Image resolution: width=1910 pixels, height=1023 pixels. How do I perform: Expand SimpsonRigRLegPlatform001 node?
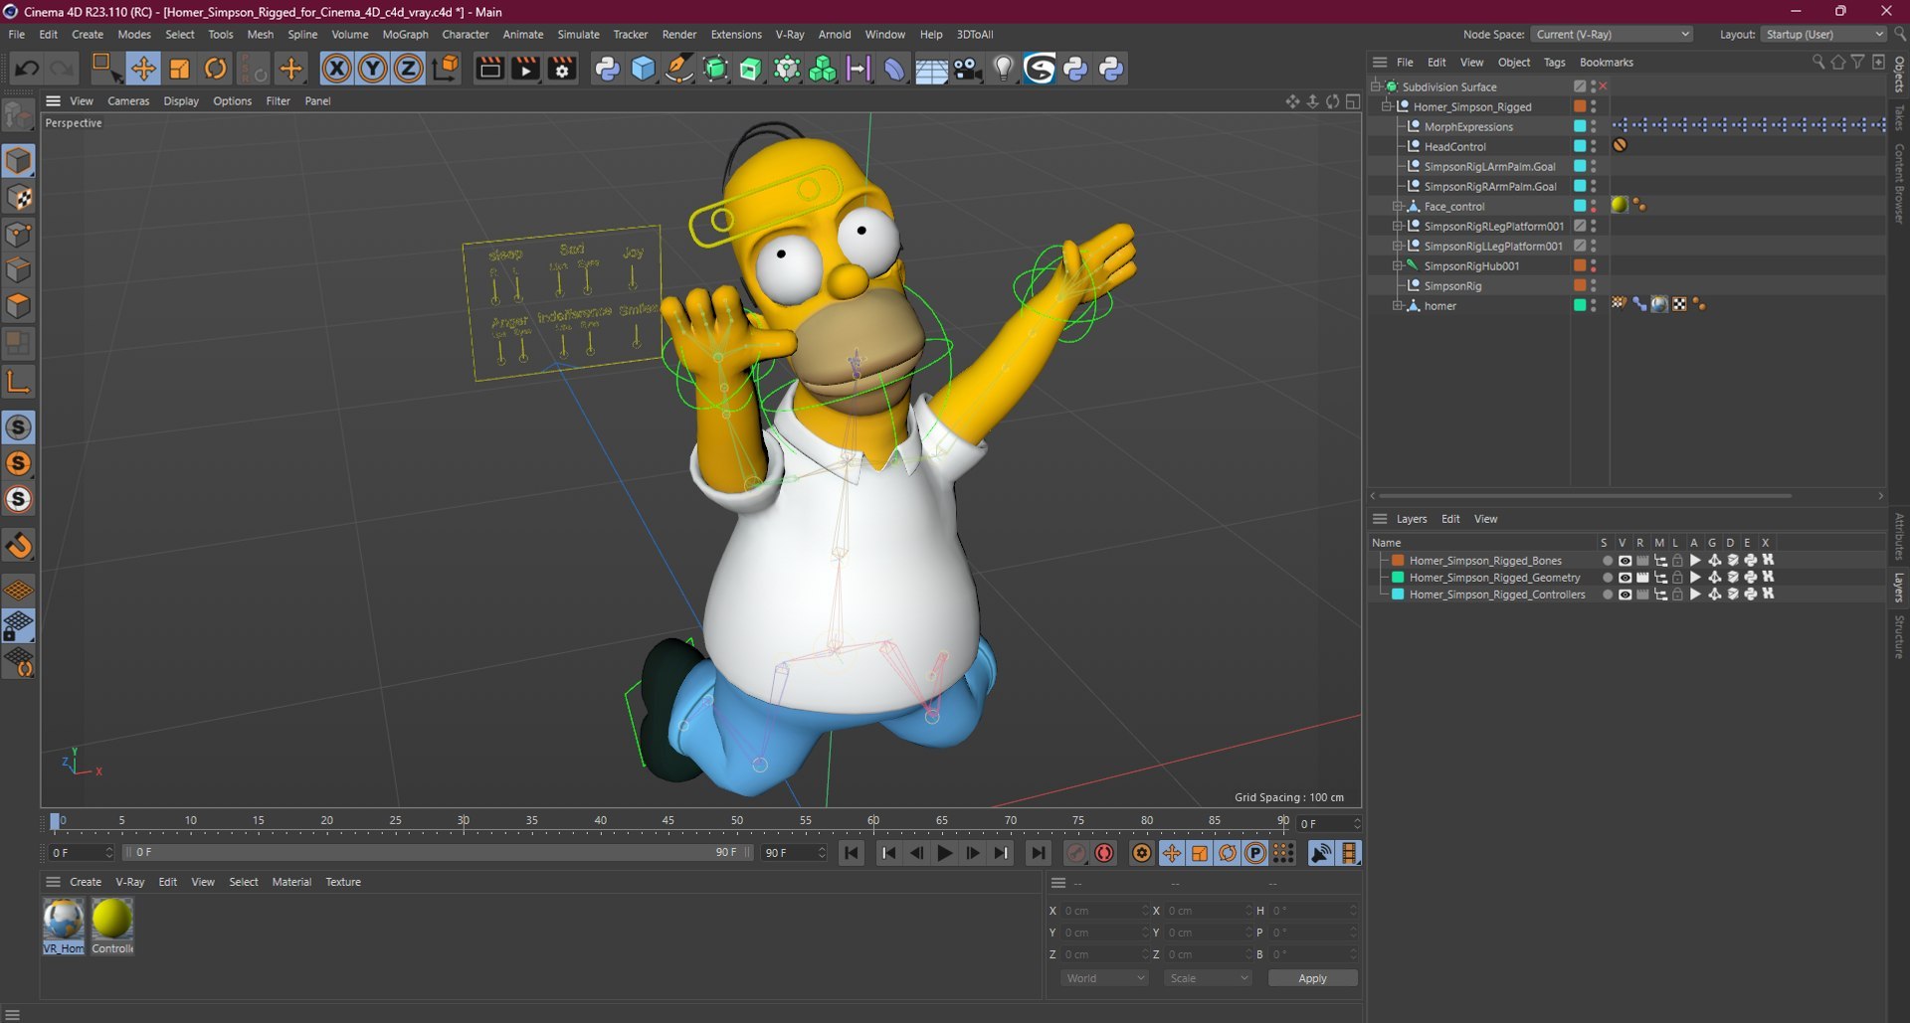click(1397, 226)
